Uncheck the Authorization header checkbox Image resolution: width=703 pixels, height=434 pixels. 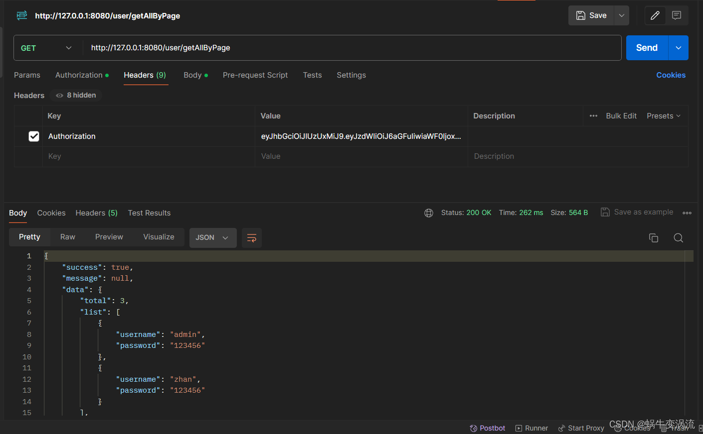click(x=34, y=136)
